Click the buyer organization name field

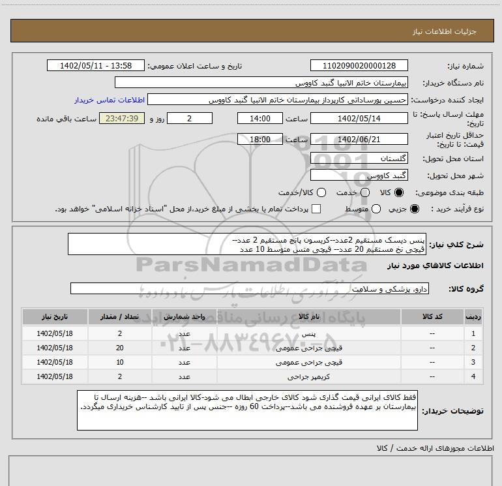pyautogui.click(x=261, y=82)
